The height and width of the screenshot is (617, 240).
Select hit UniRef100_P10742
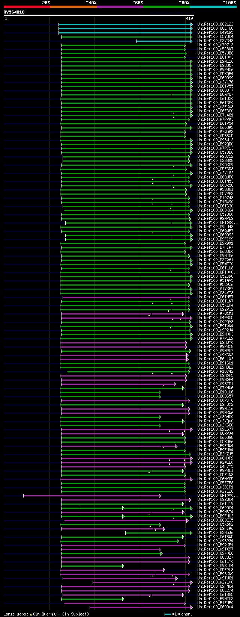pos(215,372)
